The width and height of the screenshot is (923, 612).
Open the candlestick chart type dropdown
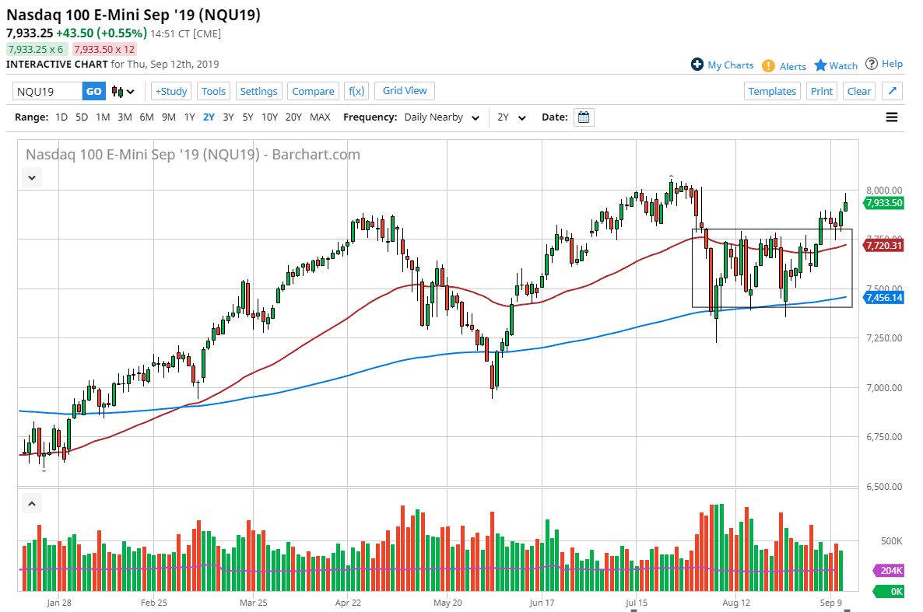(x=124, y=91)
